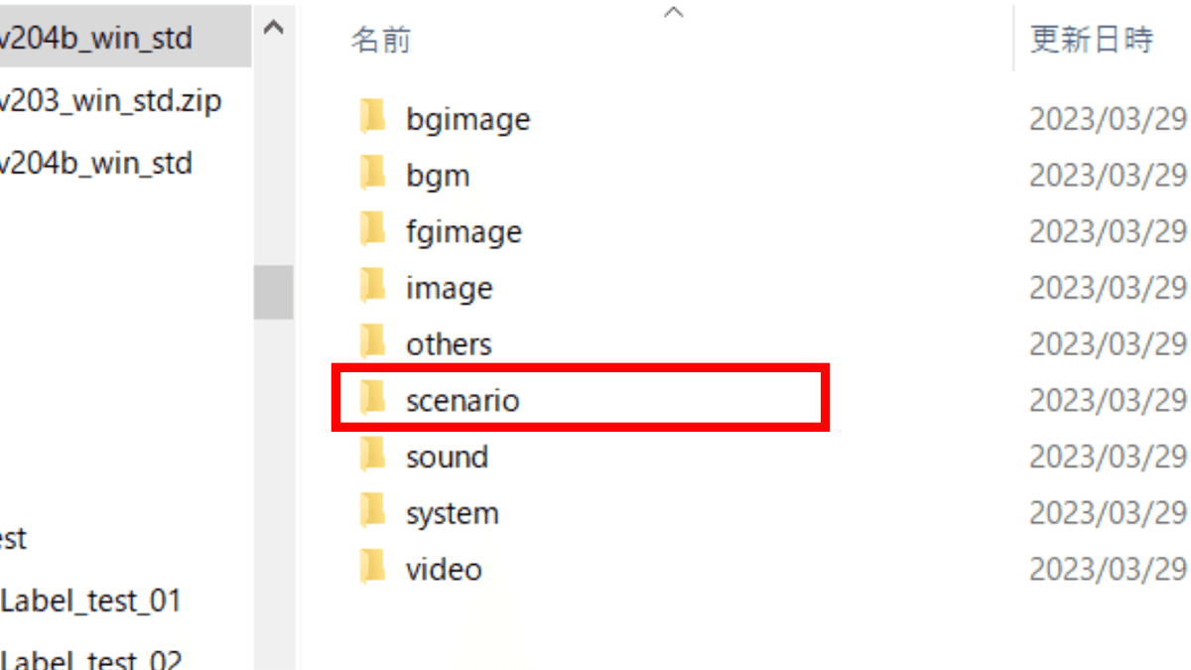
Task: Click the navigation pane scroll-up arrow
Action: [274, 28]
